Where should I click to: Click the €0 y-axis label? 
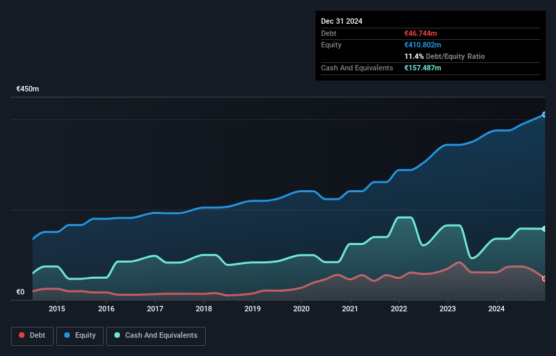(x=20, y=292)
